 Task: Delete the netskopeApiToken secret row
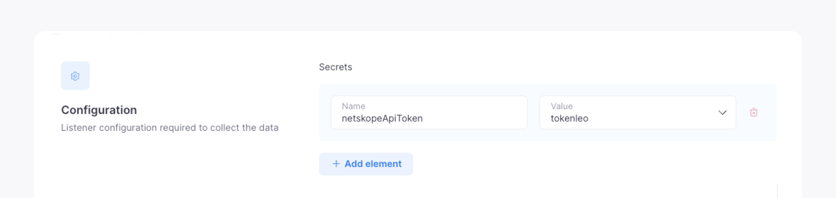(753, 112)
